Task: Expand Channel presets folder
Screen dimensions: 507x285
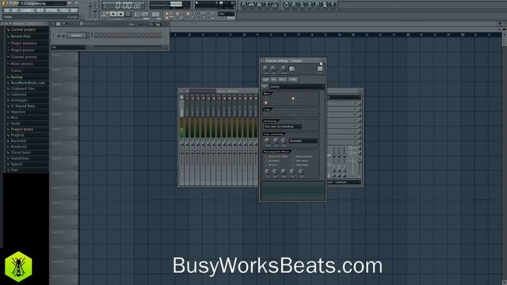Action: point(24,57)
